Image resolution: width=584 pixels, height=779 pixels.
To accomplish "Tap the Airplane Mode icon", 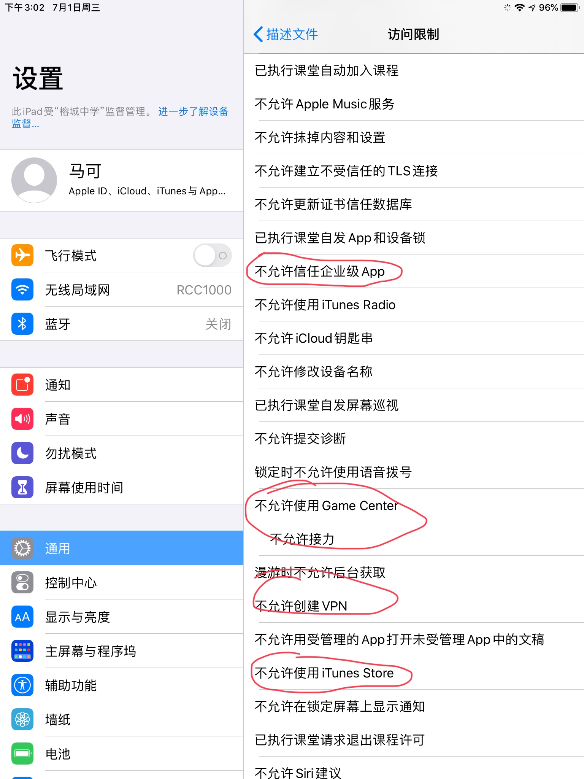I will click(22, 255).
